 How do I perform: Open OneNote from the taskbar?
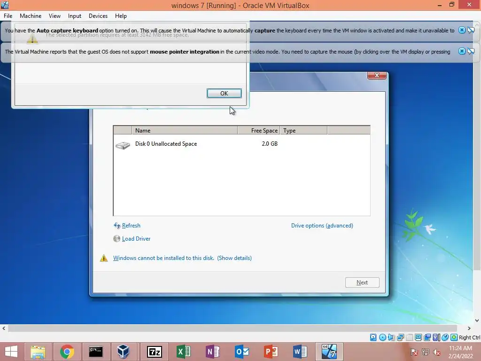(213, 352)
